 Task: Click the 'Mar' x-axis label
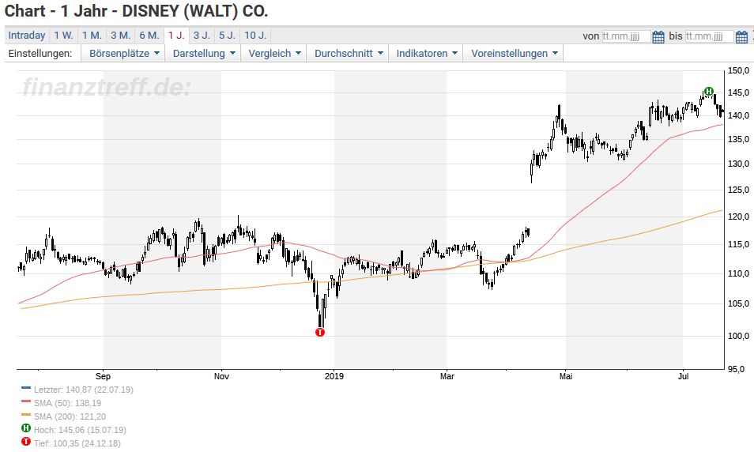click(447, 376)
